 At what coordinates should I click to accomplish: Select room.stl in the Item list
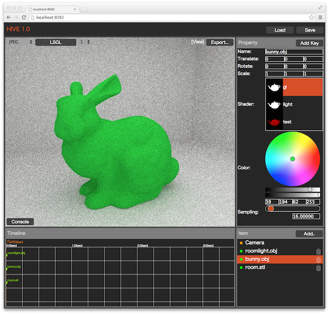pos(280,268)
